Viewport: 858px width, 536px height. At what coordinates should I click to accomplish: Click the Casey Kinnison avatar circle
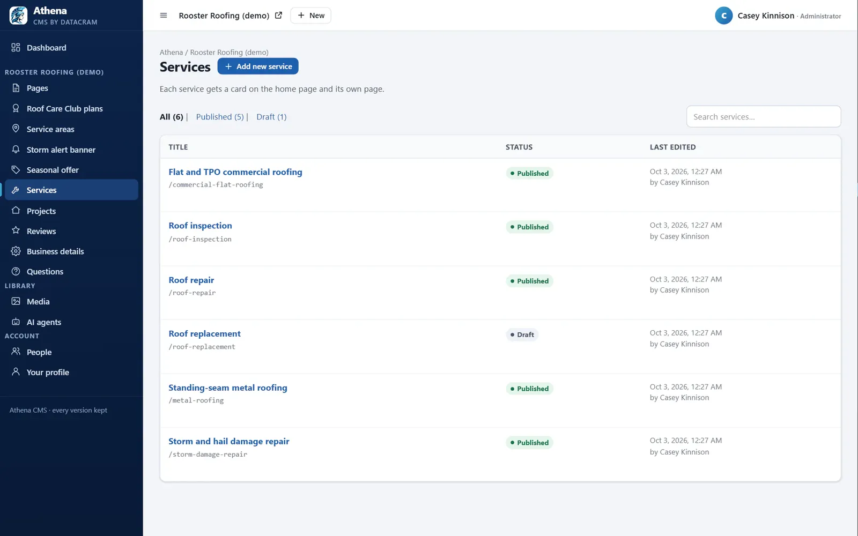(x=723, y=16)
